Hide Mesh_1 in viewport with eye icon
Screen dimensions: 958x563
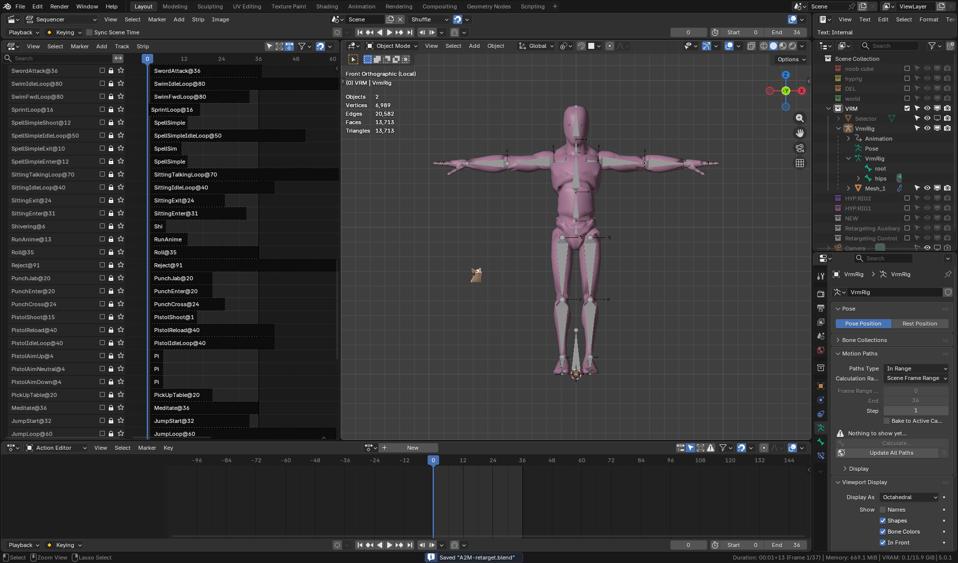click(x=927, y=188)
